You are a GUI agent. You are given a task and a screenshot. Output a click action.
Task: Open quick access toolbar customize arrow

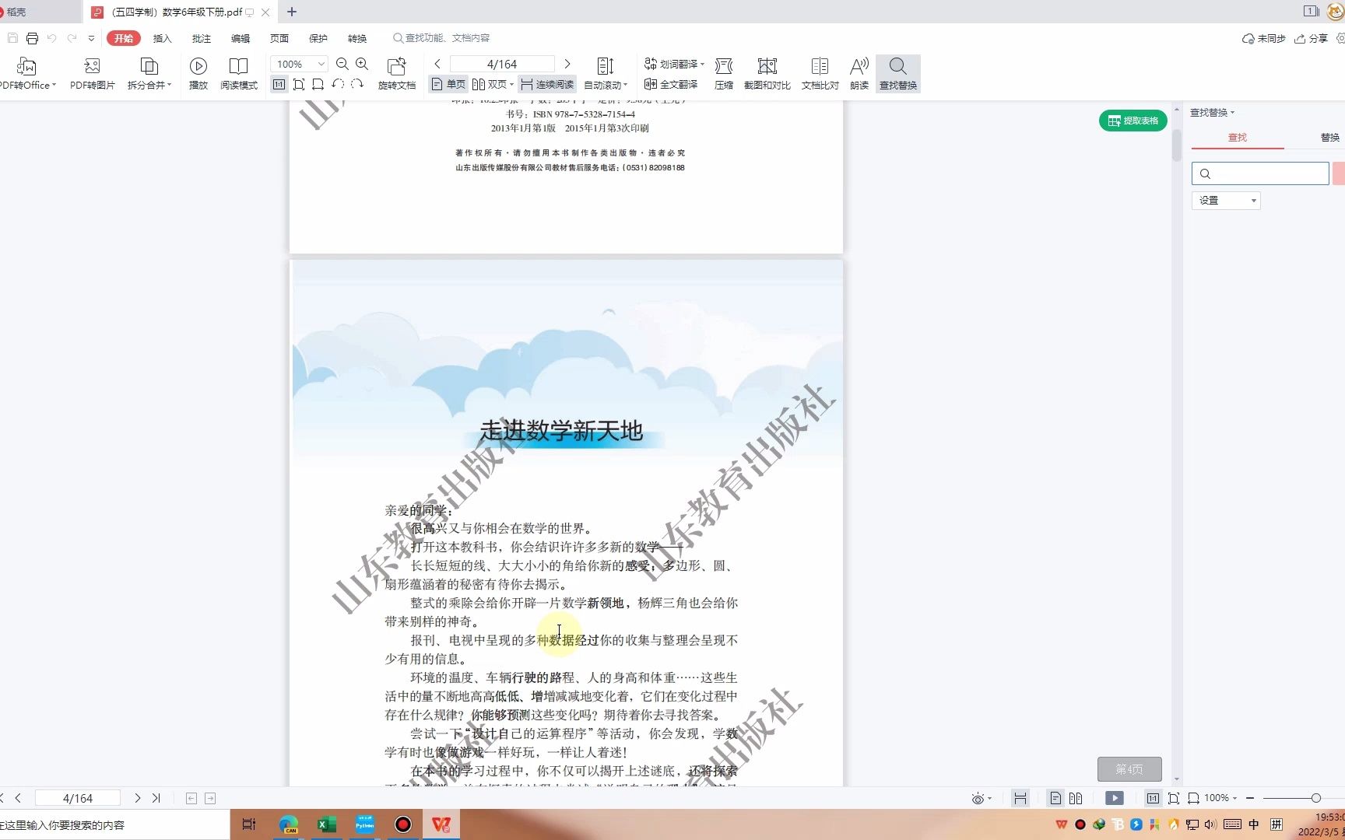91,38
